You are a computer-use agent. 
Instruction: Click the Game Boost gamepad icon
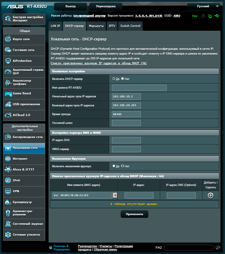point(8,94)
